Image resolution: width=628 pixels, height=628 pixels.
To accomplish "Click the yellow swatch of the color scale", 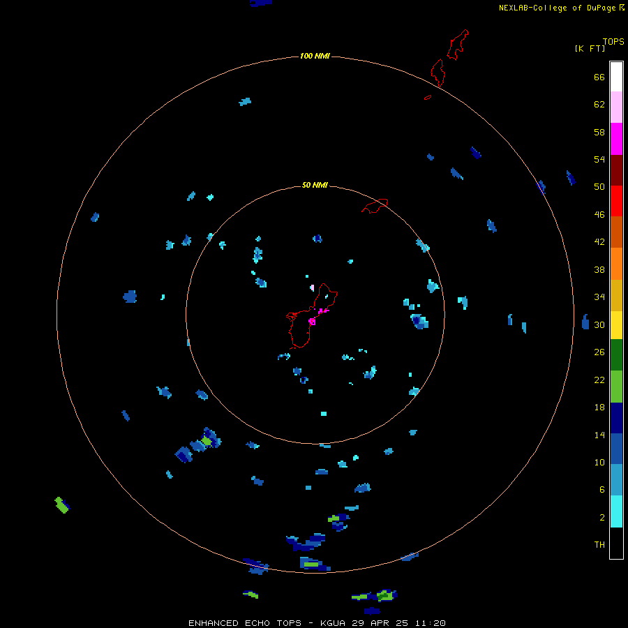I will coord(616,324).
